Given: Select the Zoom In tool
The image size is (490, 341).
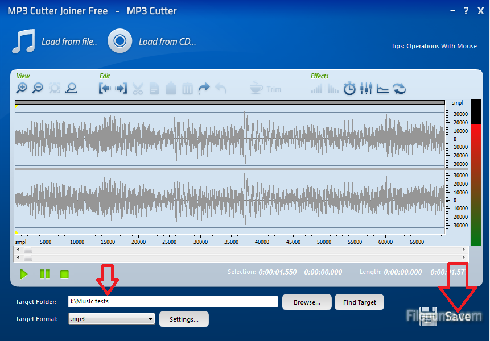Looking at the screenshot, I should pos(22,89).
